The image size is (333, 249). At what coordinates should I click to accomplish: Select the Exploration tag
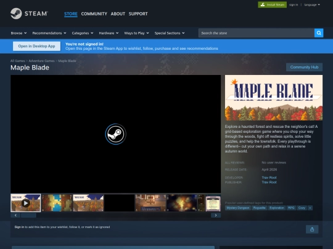click(277, 208)
